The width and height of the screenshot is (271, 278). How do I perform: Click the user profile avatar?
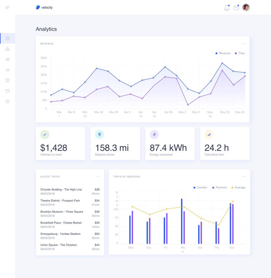[x=246, y=8]
